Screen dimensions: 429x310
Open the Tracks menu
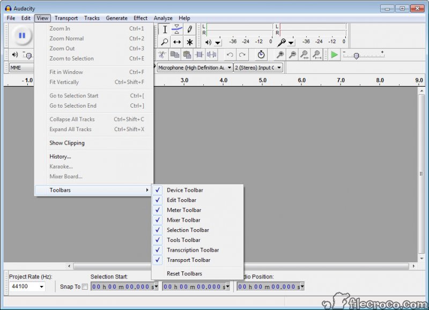92,18
